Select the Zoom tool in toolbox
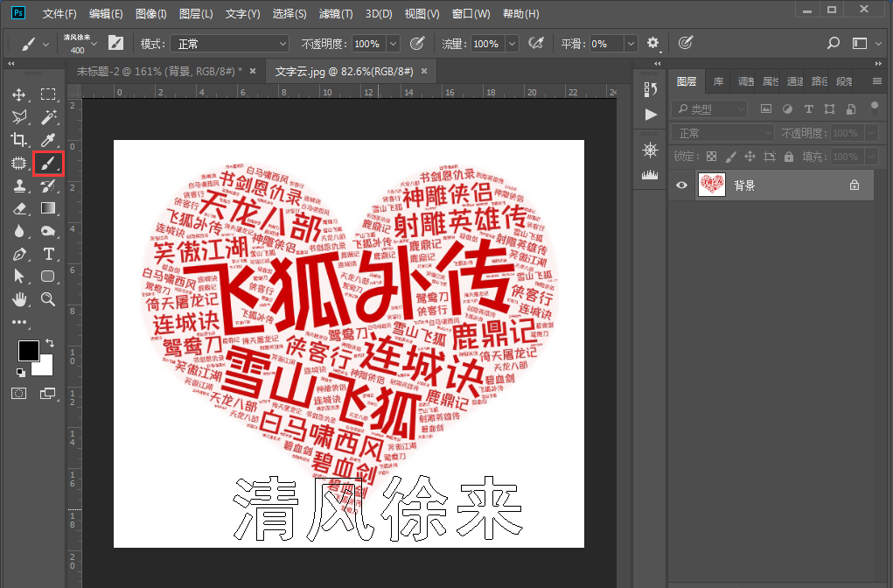This screenshot has width=893, height=588. 48,299
